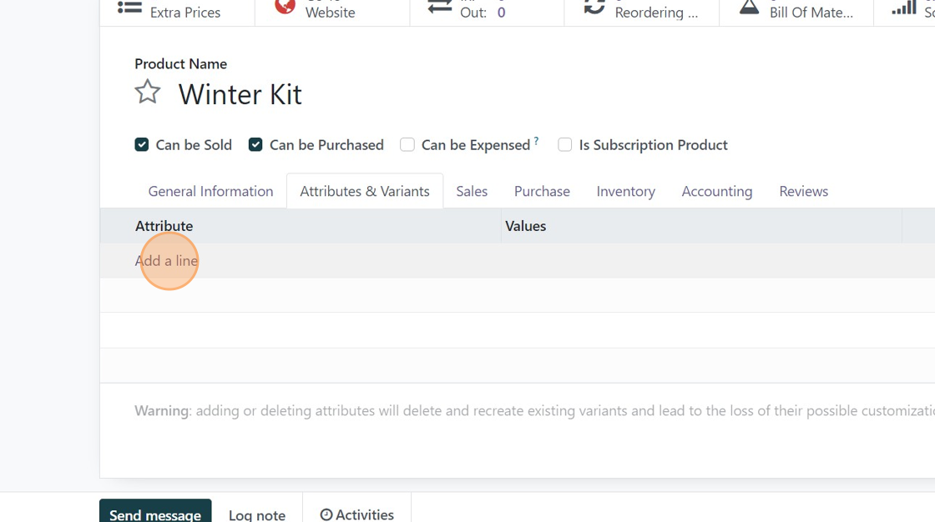The width and height of the screenshot is (935, 522).
Task: Click the sales bar chart icon
Action: coord(903,7)
